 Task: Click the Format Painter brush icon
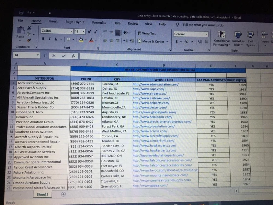(29, 40)
